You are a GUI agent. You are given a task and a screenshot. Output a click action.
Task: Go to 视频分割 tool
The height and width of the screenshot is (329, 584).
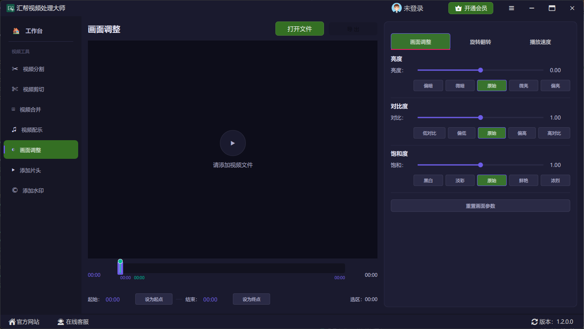point(41,69)
